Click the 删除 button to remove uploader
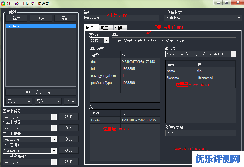The height and width of the screenshot is (167, 244). pos(41,18)
